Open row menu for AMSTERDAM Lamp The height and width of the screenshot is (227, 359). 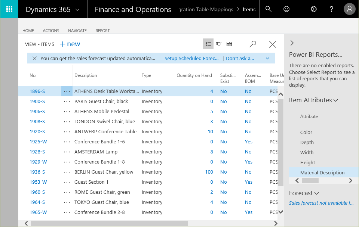coord(67,152)
